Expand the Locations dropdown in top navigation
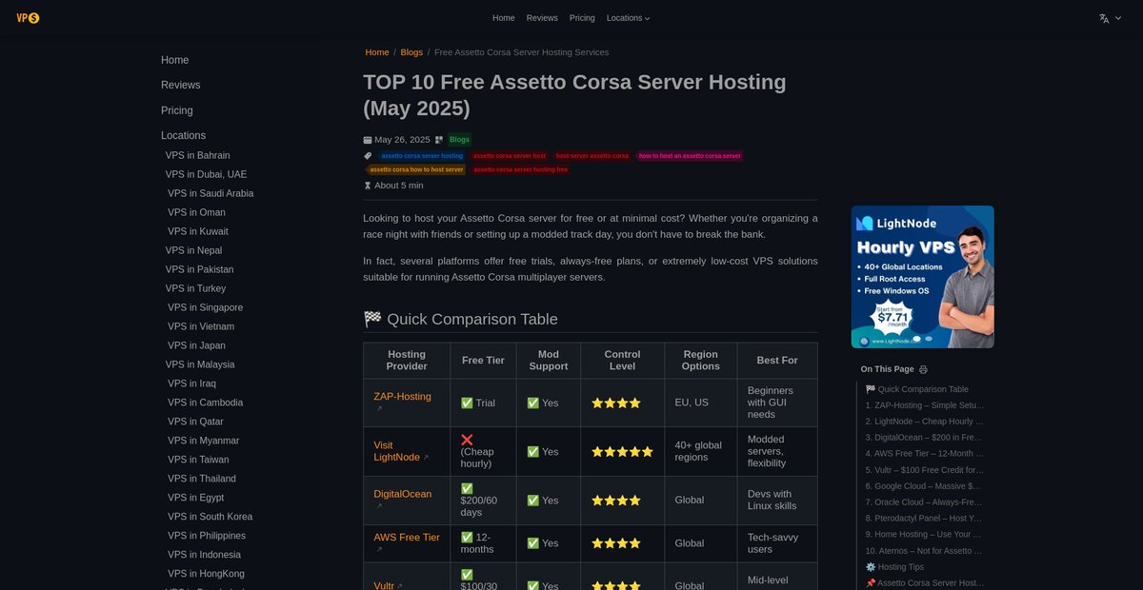The image size is (1143, 590). tap(628, 18)
